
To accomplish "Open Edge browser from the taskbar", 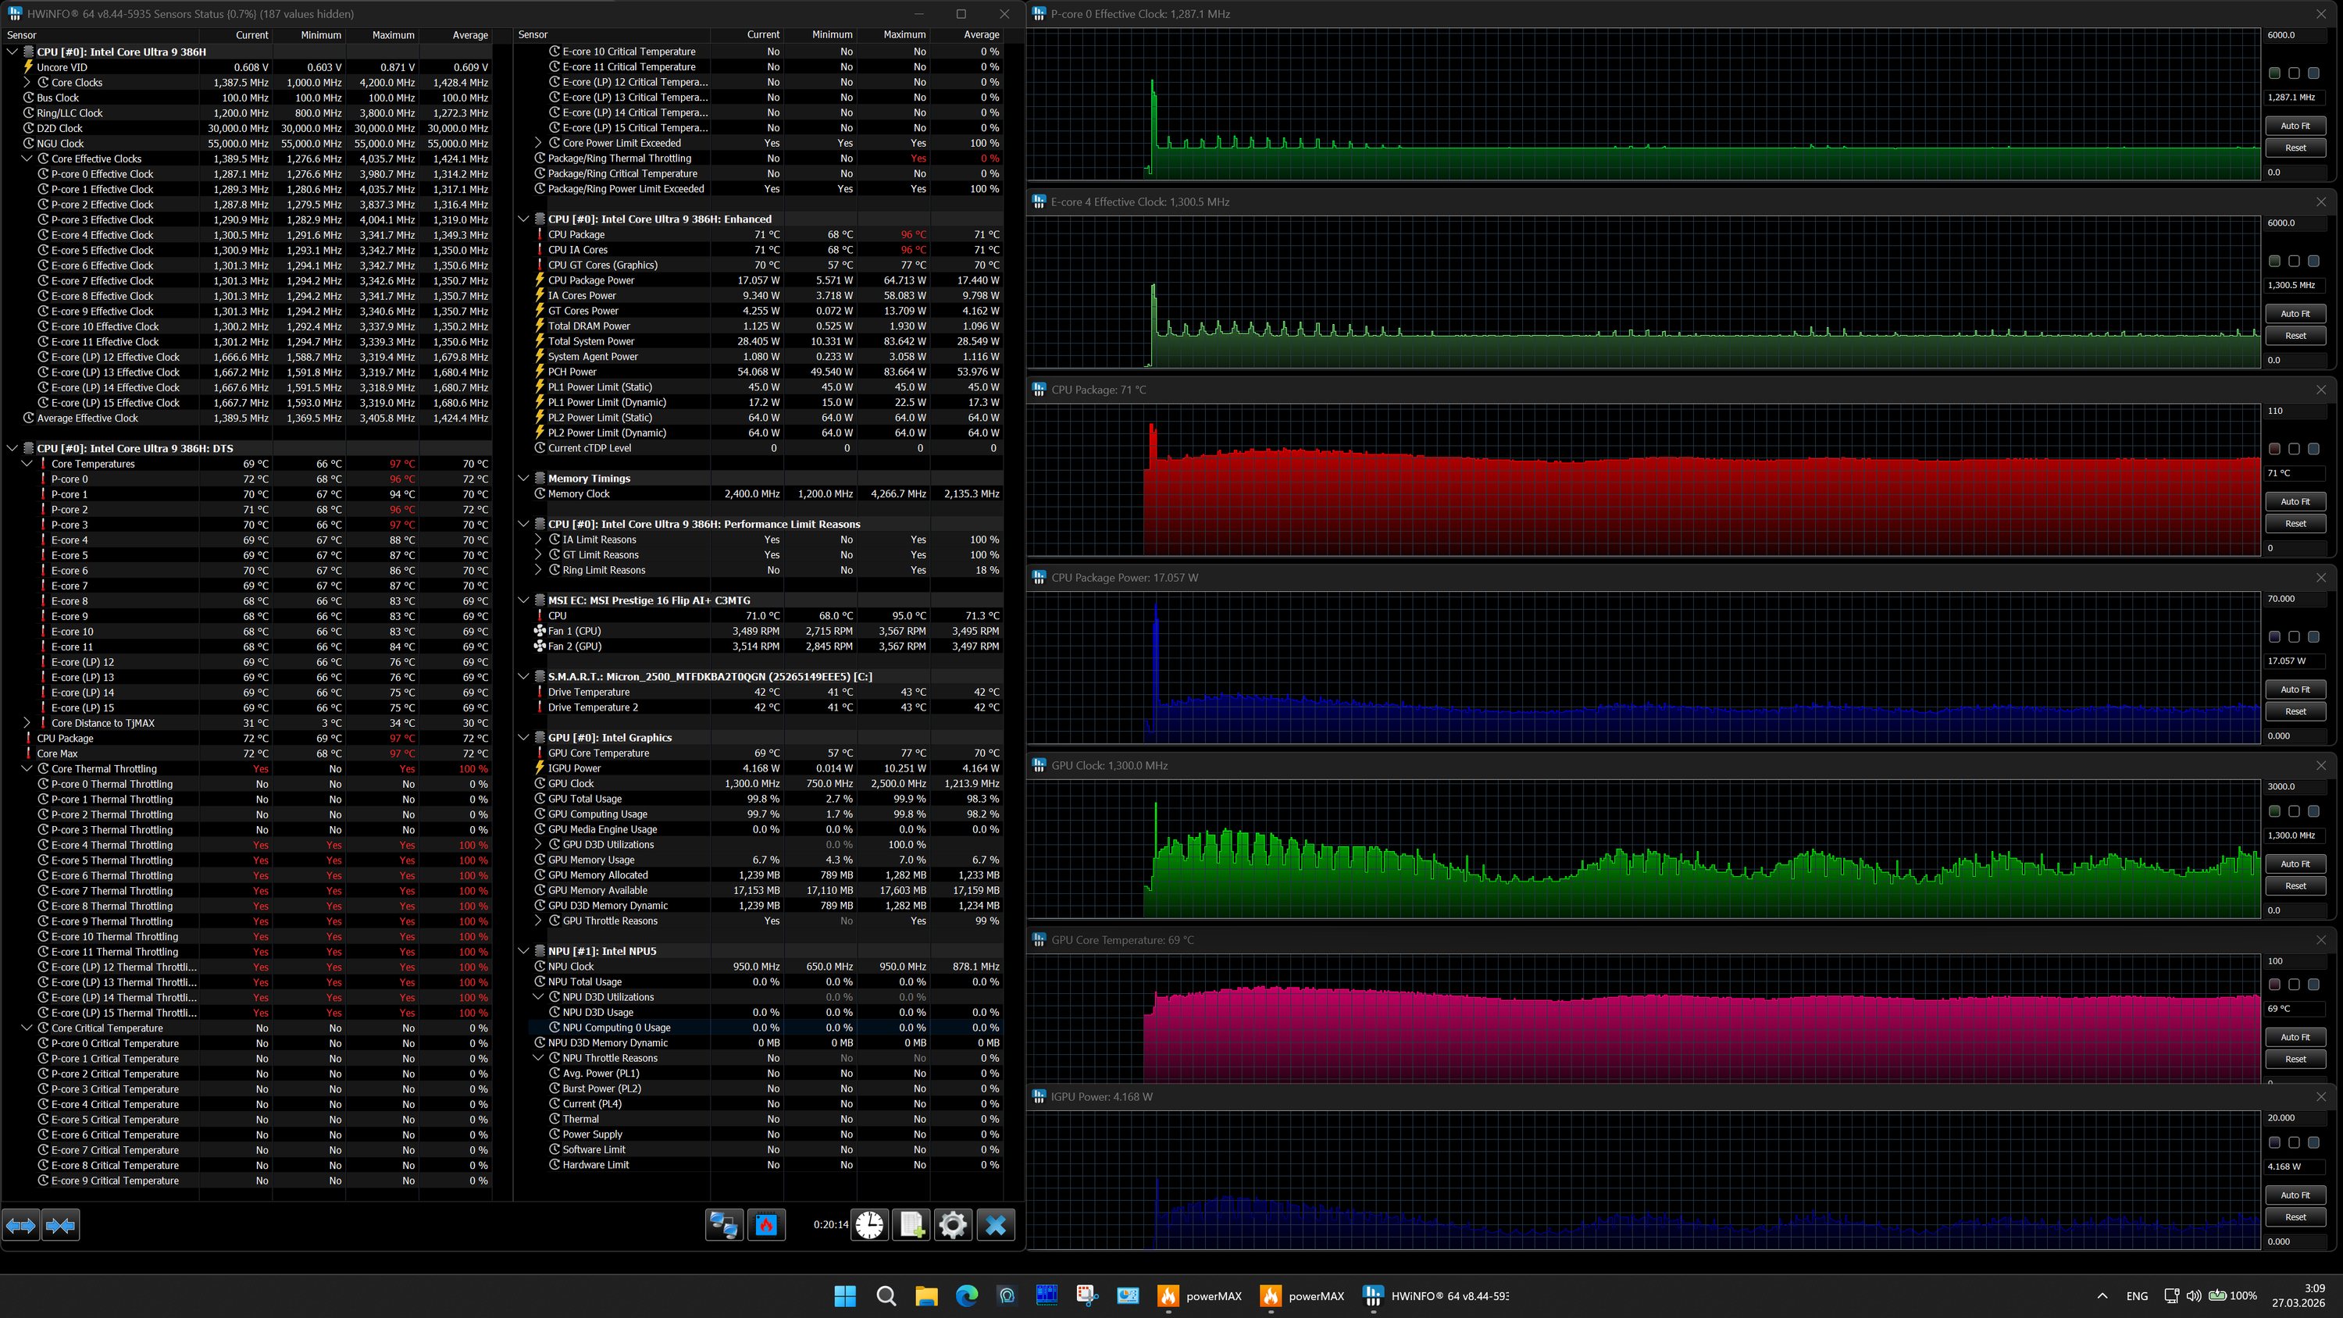I will tap(966, 1295).
